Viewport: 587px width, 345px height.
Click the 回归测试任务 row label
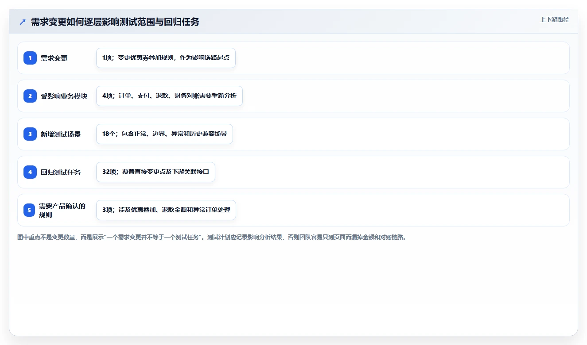pos(61,172)
